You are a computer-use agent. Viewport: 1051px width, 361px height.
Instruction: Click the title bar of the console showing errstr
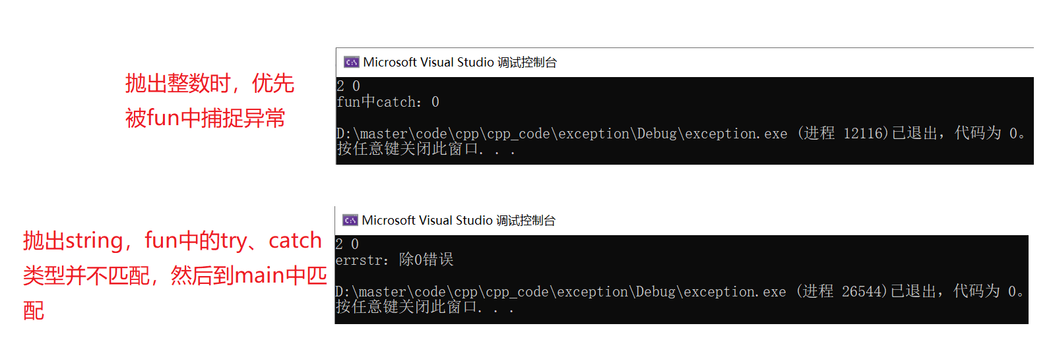(x=682, y=221)
